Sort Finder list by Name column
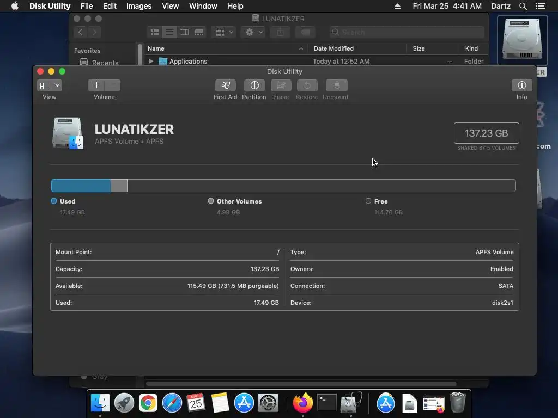The height and width of the screenshot is (418, 558). tap(226, 48)
